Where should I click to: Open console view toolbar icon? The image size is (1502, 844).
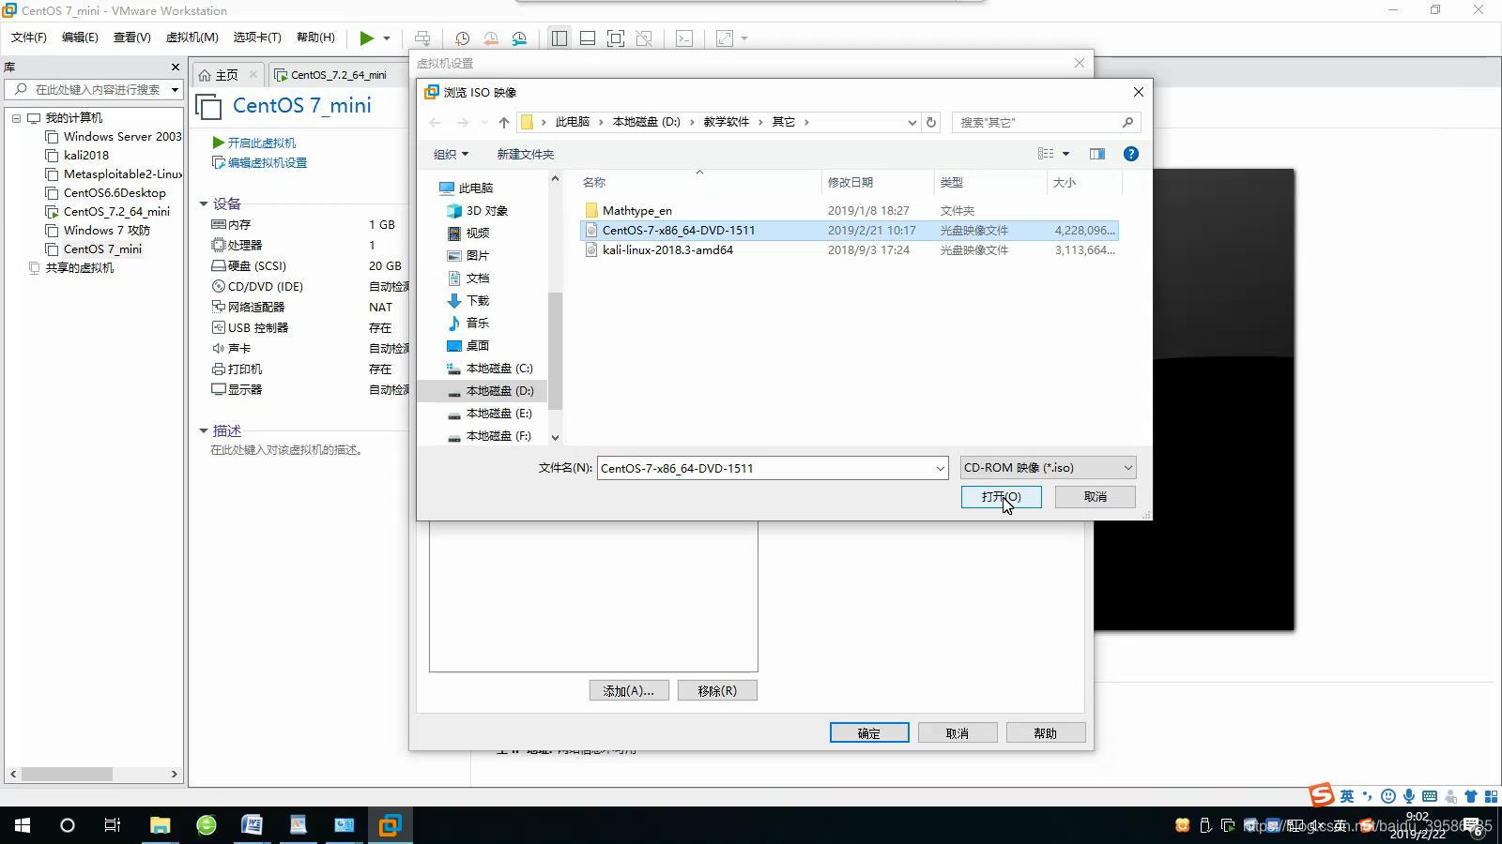(x=684, y=38)
